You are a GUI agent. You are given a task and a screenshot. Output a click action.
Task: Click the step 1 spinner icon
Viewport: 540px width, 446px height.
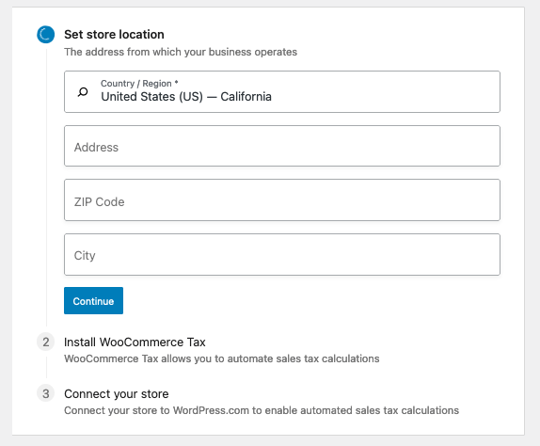[x=46, y=35]
